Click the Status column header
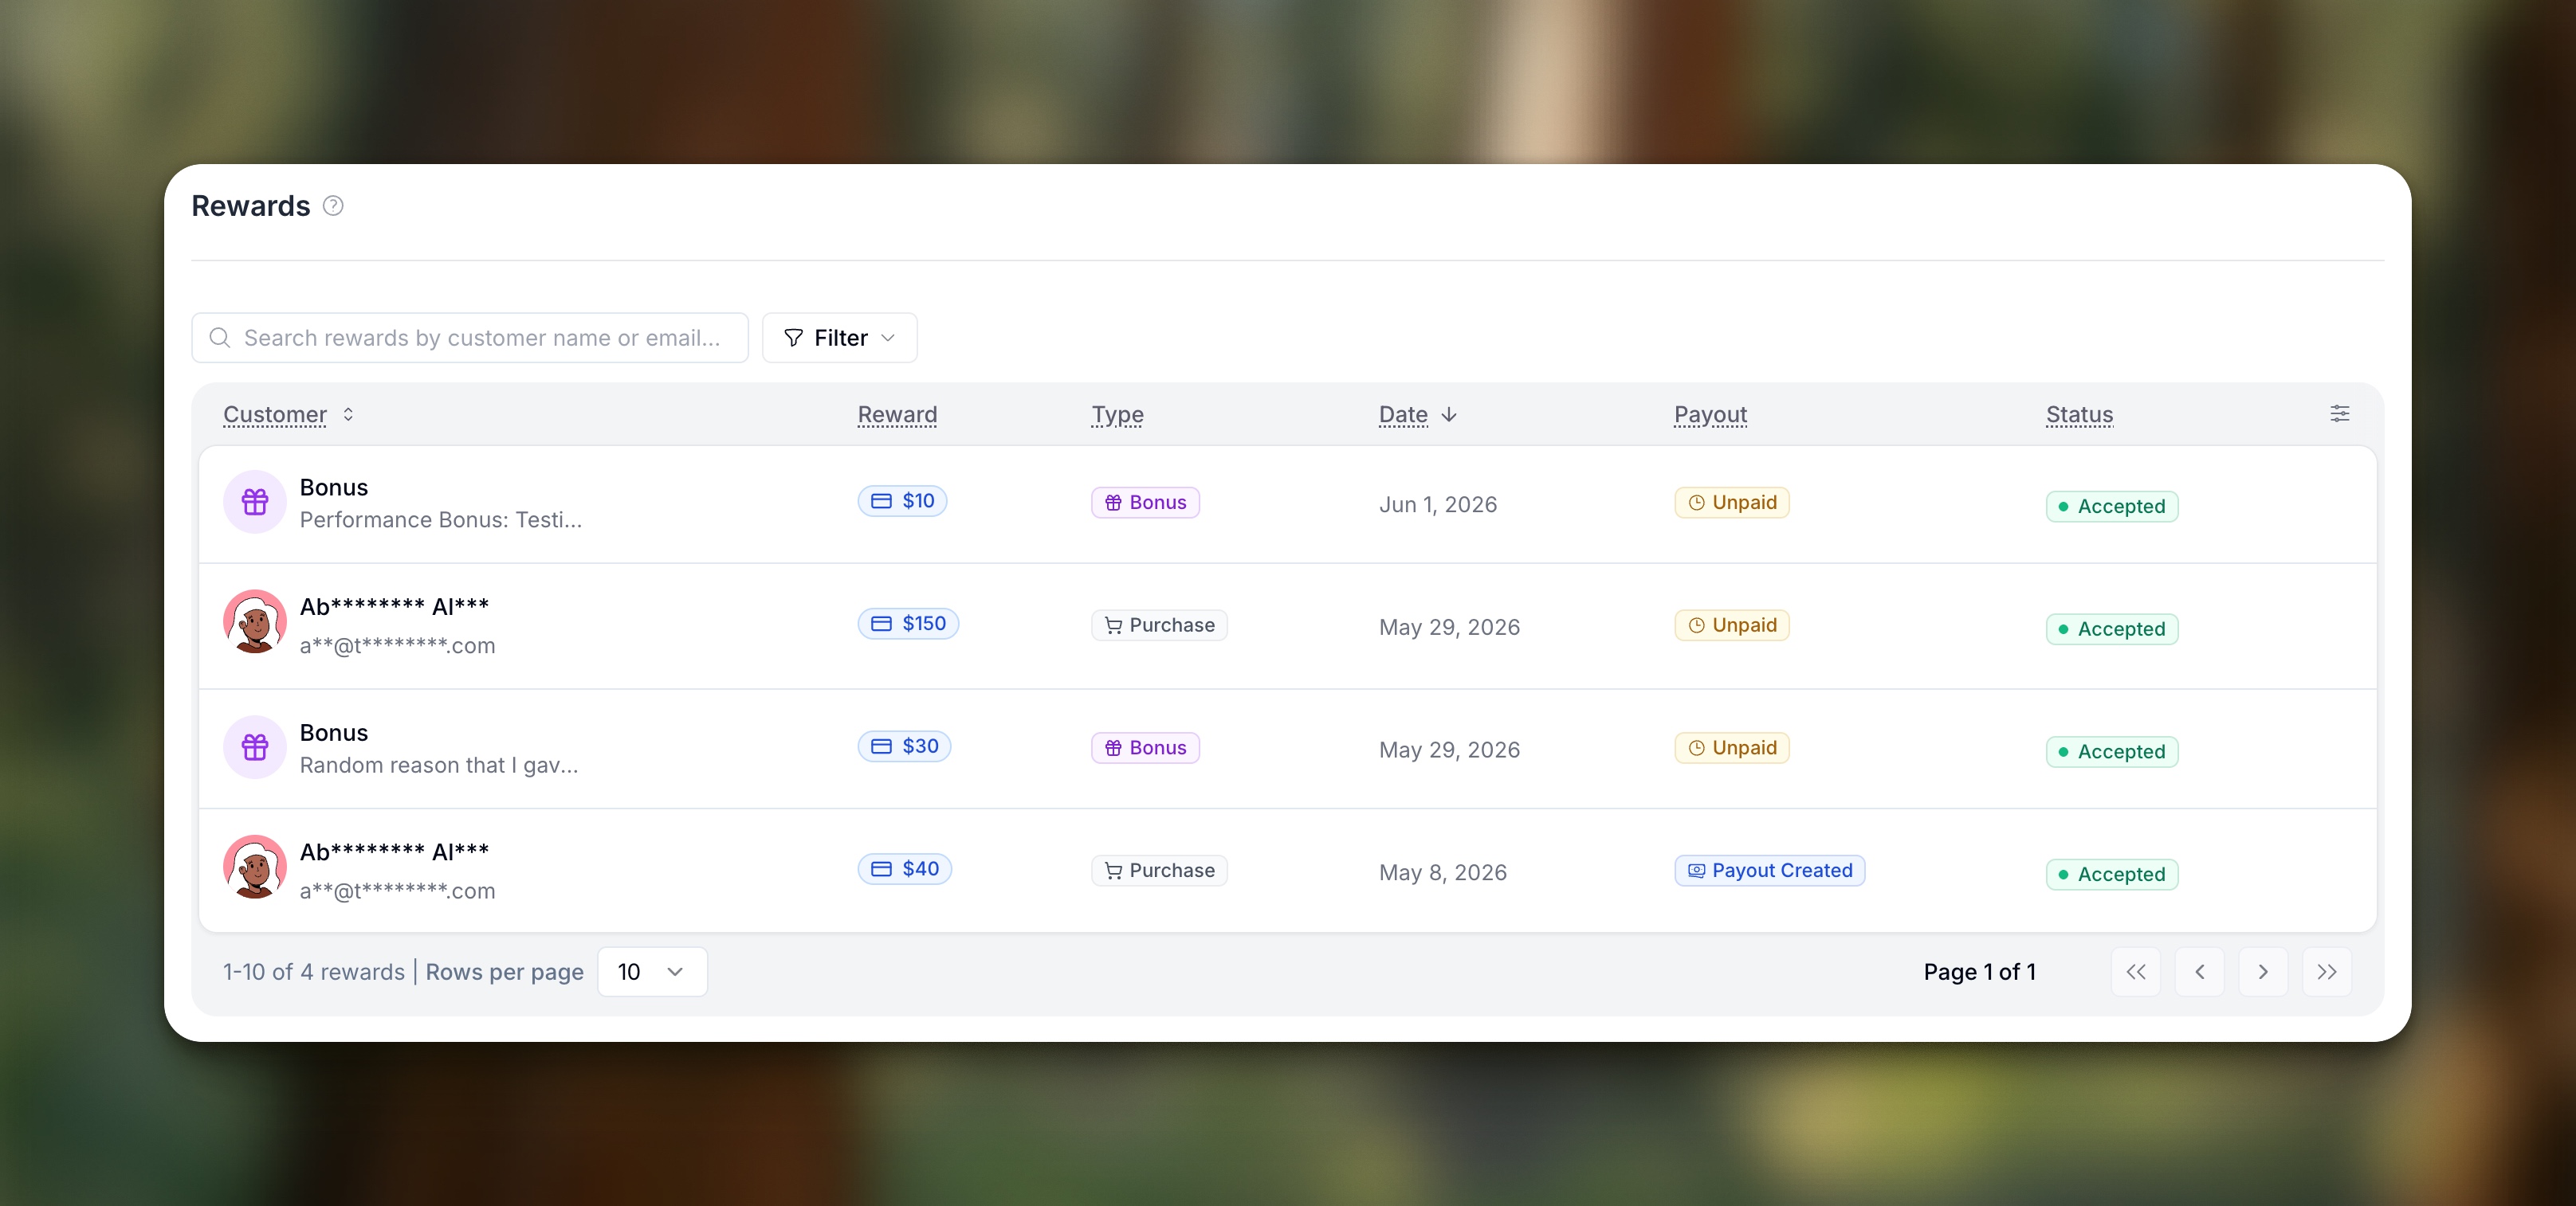This screenshot has height=1206, width=2576. (x=2079, y=415)
